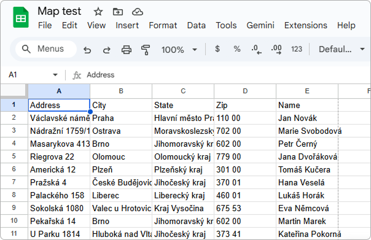Select the cell Riegrova 22
371x240 pixels.
point(59,157)
